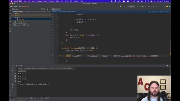Toggle the Structure side tab
Screen dimensions: 180x101
(x=10, y=19)
